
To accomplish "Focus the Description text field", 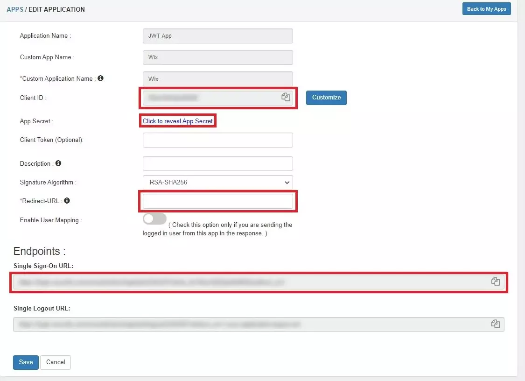I will point(217,163).
